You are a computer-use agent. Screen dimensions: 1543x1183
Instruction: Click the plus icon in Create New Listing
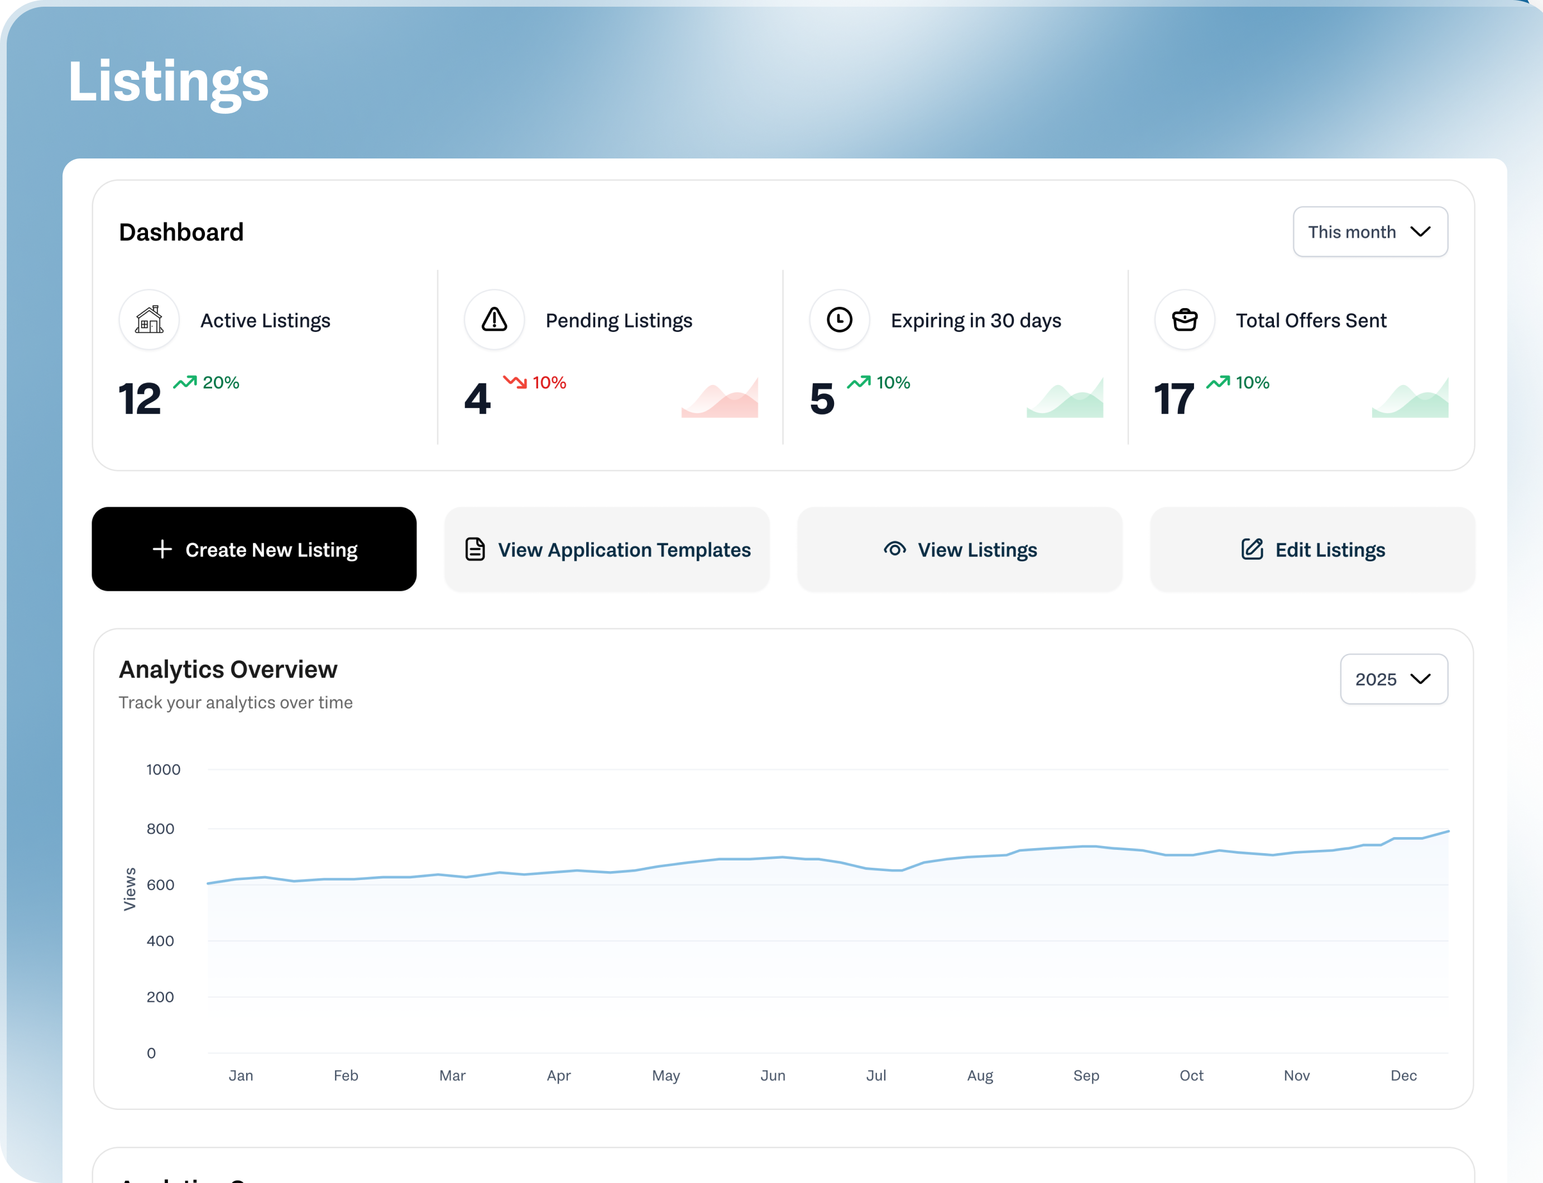pos(162,549)
